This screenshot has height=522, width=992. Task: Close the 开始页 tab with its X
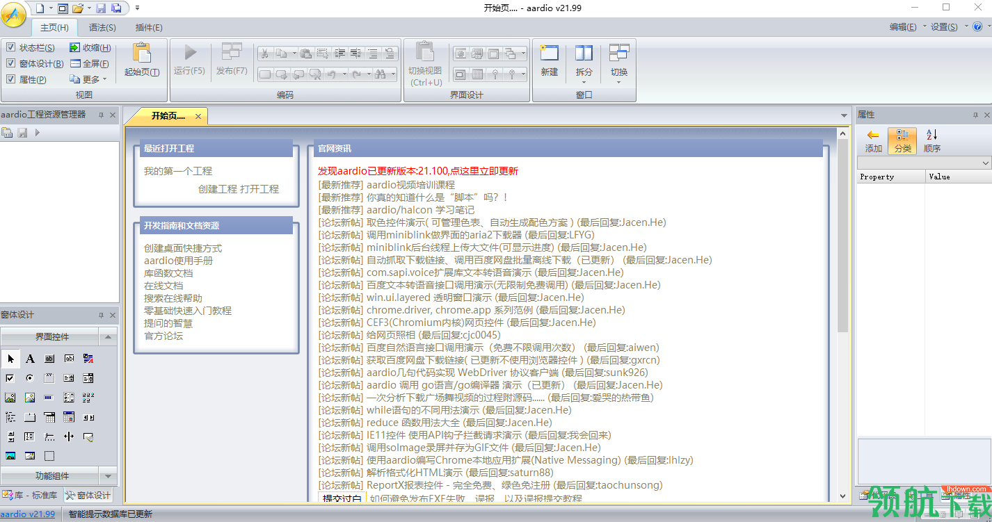coord(198,116)
